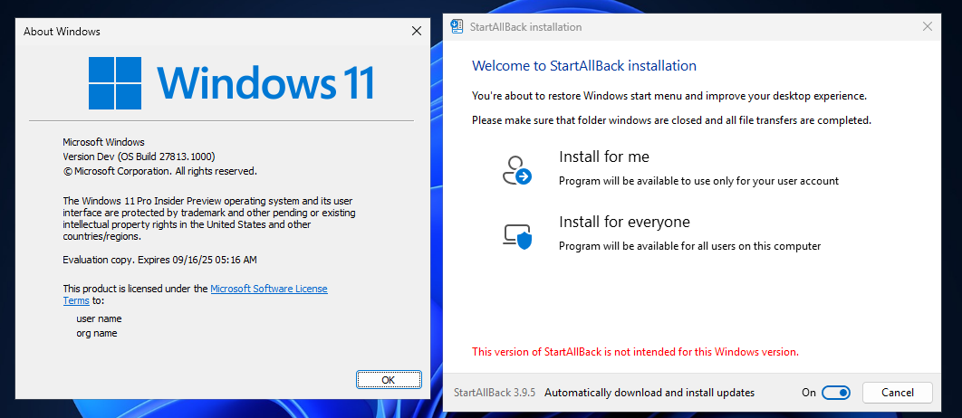Click the StartAllBack 3.9.5 version label
Image resolution: width=962 pixels, height=418 pixels.
click(495, 393)
